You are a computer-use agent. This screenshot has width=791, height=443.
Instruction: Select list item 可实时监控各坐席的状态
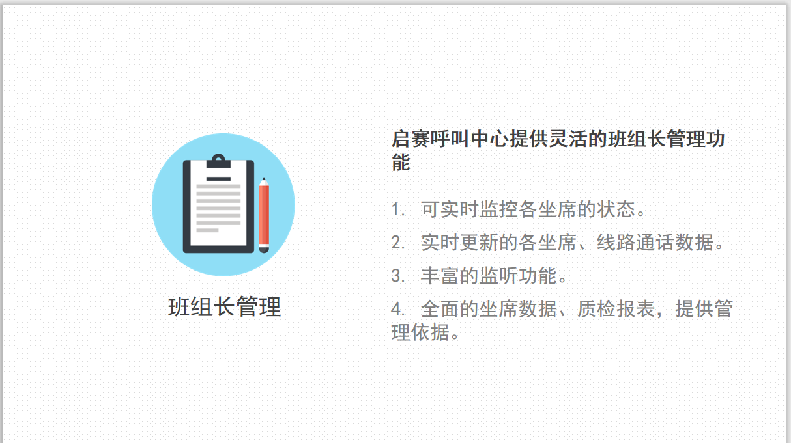(519, 209)
